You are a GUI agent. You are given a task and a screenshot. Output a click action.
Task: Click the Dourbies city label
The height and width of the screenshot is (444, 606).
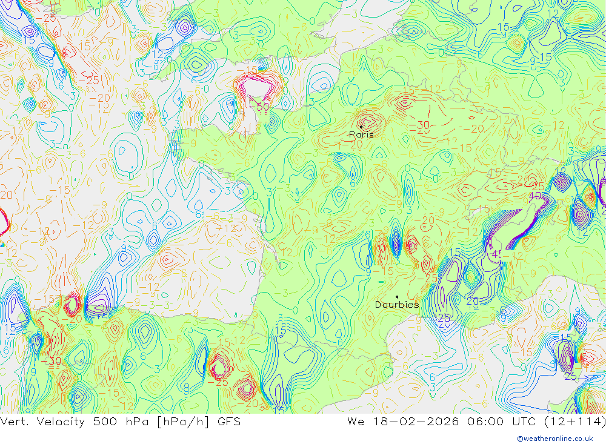click(397, 305)
